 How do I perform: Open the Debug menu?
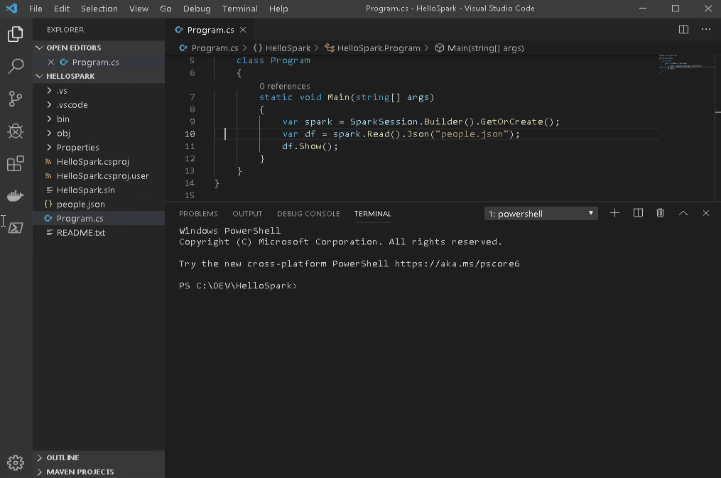tap(197, 9)
